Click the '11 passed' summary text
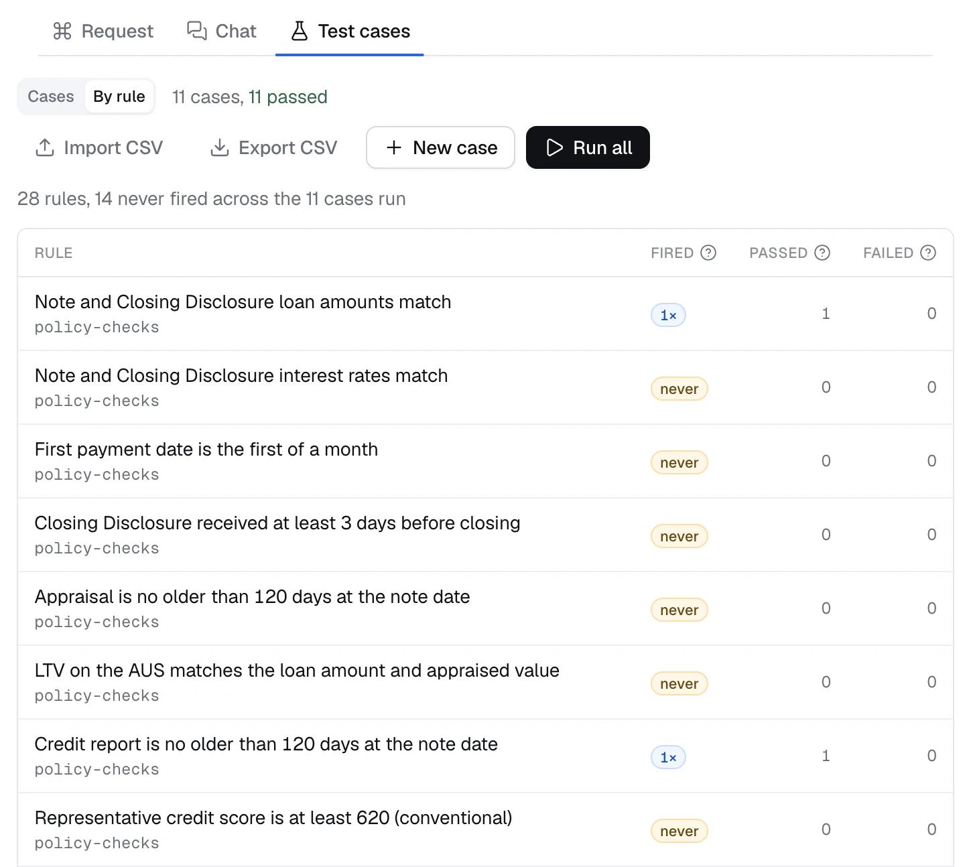 pyautogui.click(x=288, y=97)
